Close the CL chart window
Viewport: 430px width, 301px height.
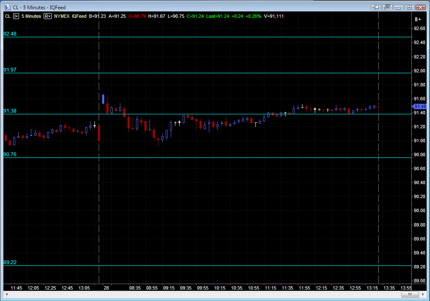420,7
